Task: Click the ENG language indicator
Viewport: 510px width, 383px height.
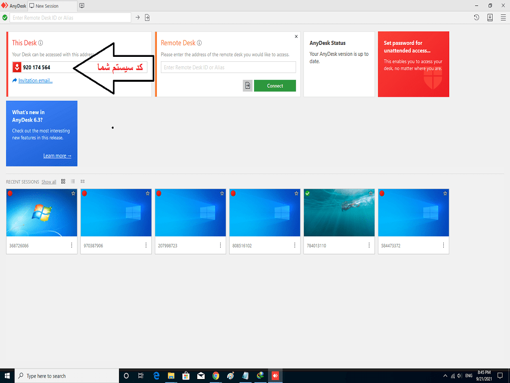Action: pos(469,376)
